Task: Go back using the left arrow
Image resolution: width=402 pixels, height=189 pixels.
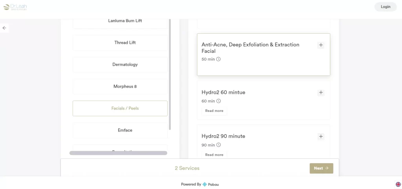Action: 4,28
